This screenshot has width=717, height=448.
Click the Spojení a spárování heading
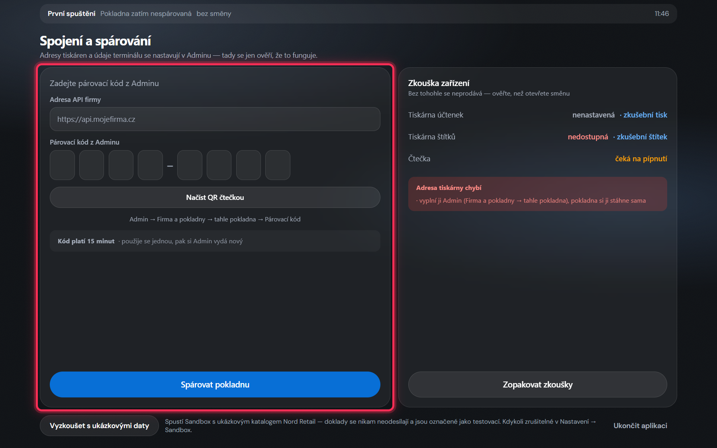95,41
